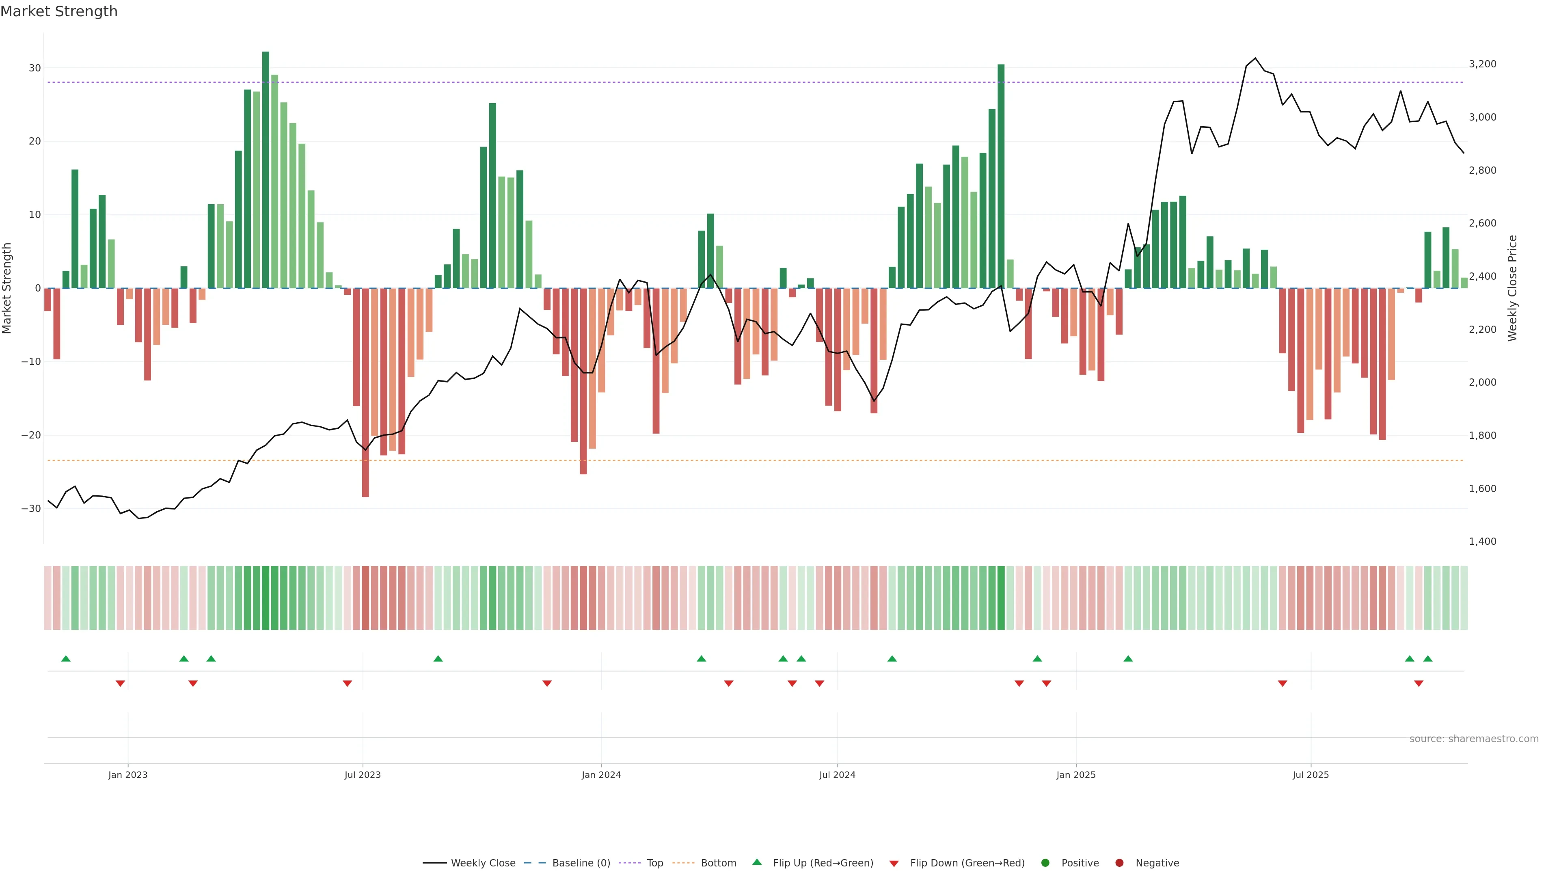Click the Jul 2025 x-axis label
Viewport: 1559px width, 877px height.
pos(1310,775)
